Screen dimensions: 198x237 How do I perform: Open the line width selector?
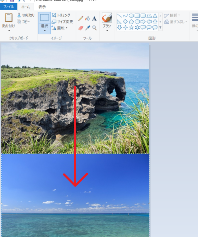tap(195, 22)
